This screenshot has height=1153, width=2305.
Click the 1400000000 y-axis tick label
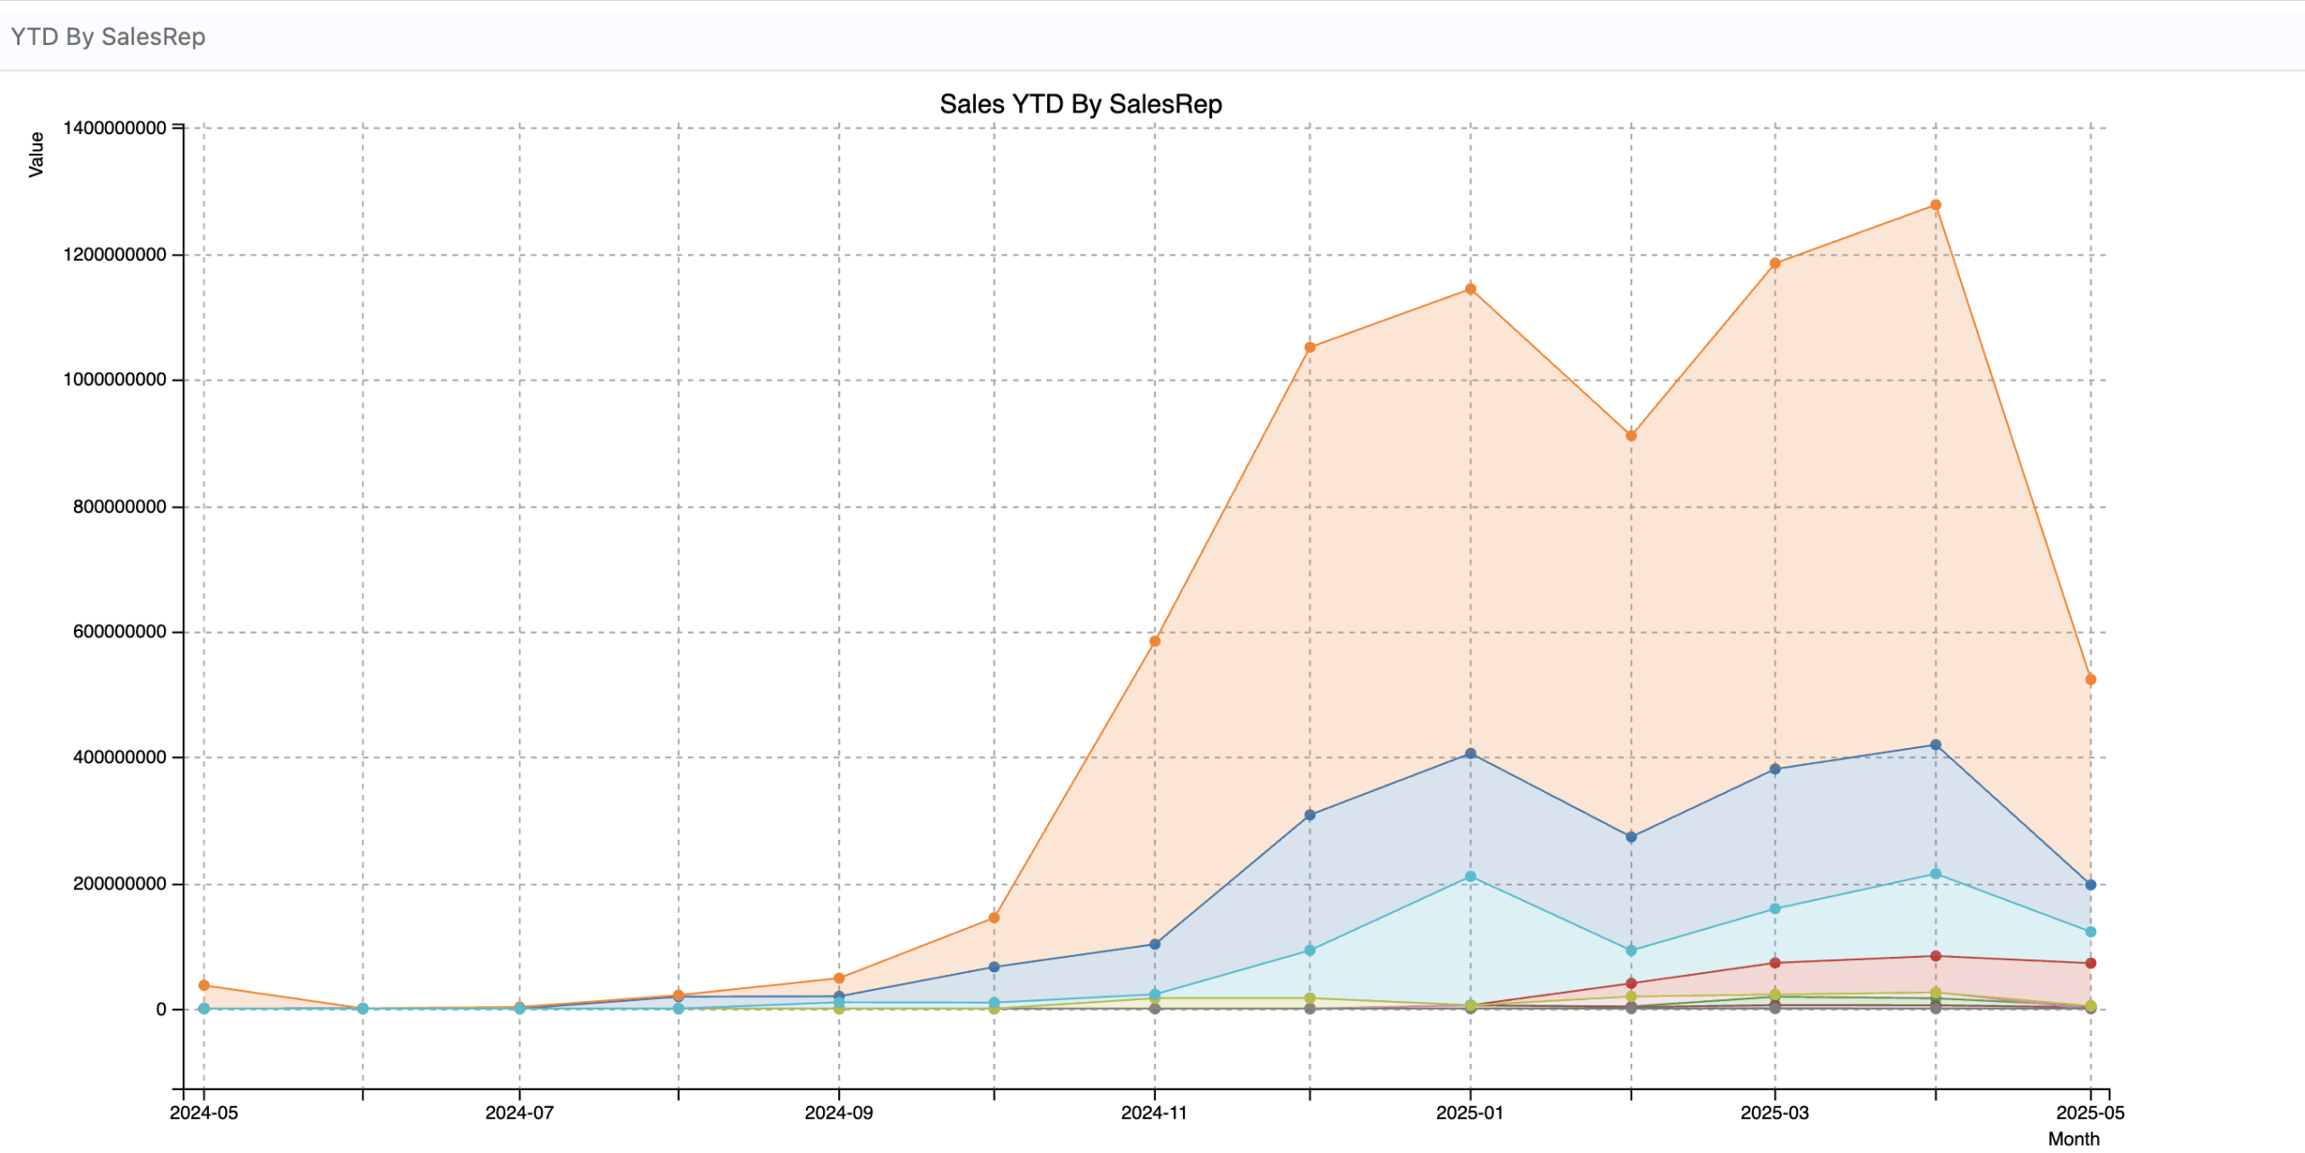tap(114, 128)
